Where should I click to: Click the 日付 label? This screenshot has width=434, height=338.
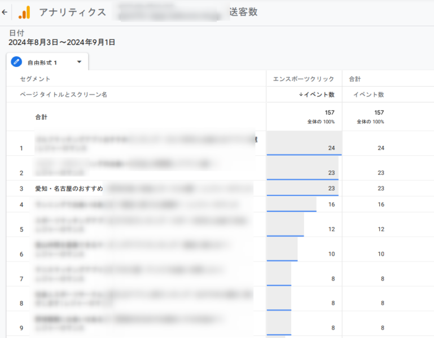(16, 33)
